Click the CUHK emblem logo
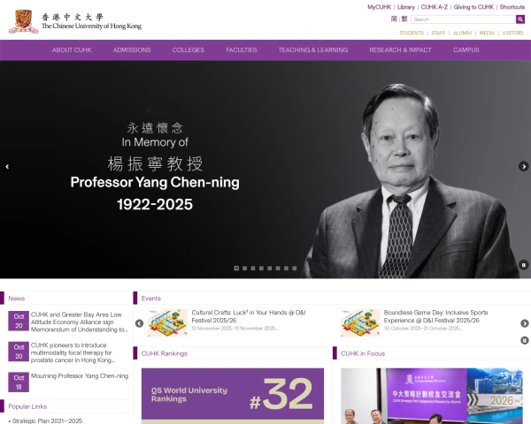Screen dimensions: 531x424 [x=23, y=21]
